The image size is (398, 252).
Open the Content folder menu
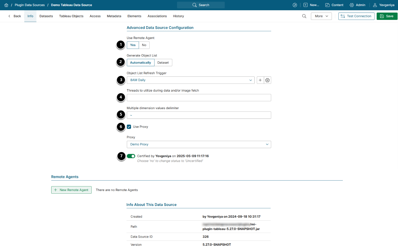(x=334, y=5)
